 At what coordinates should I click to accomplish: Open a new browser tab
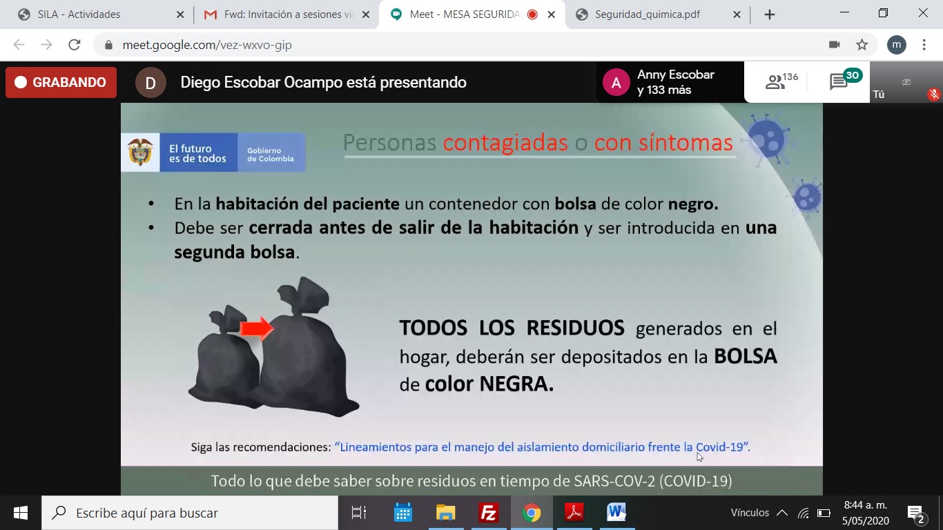pos(770,14)
